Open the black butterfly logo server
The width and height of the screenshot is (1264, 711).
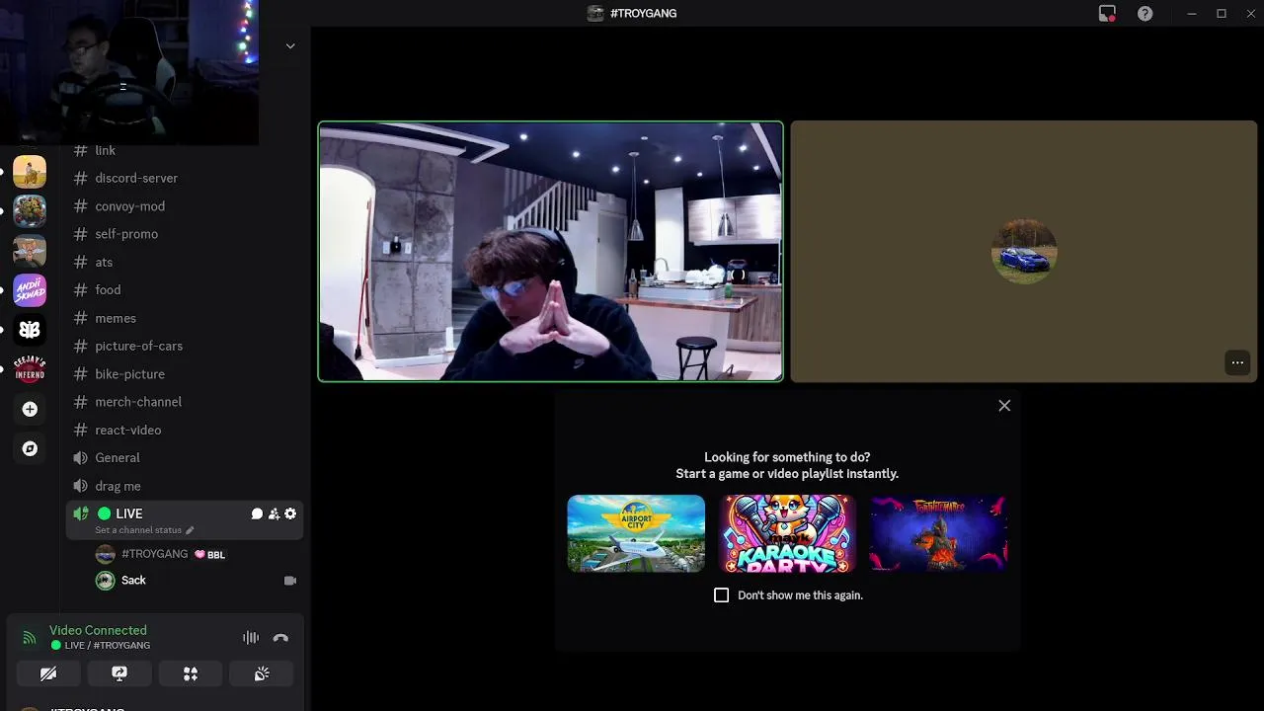(30, 330)
